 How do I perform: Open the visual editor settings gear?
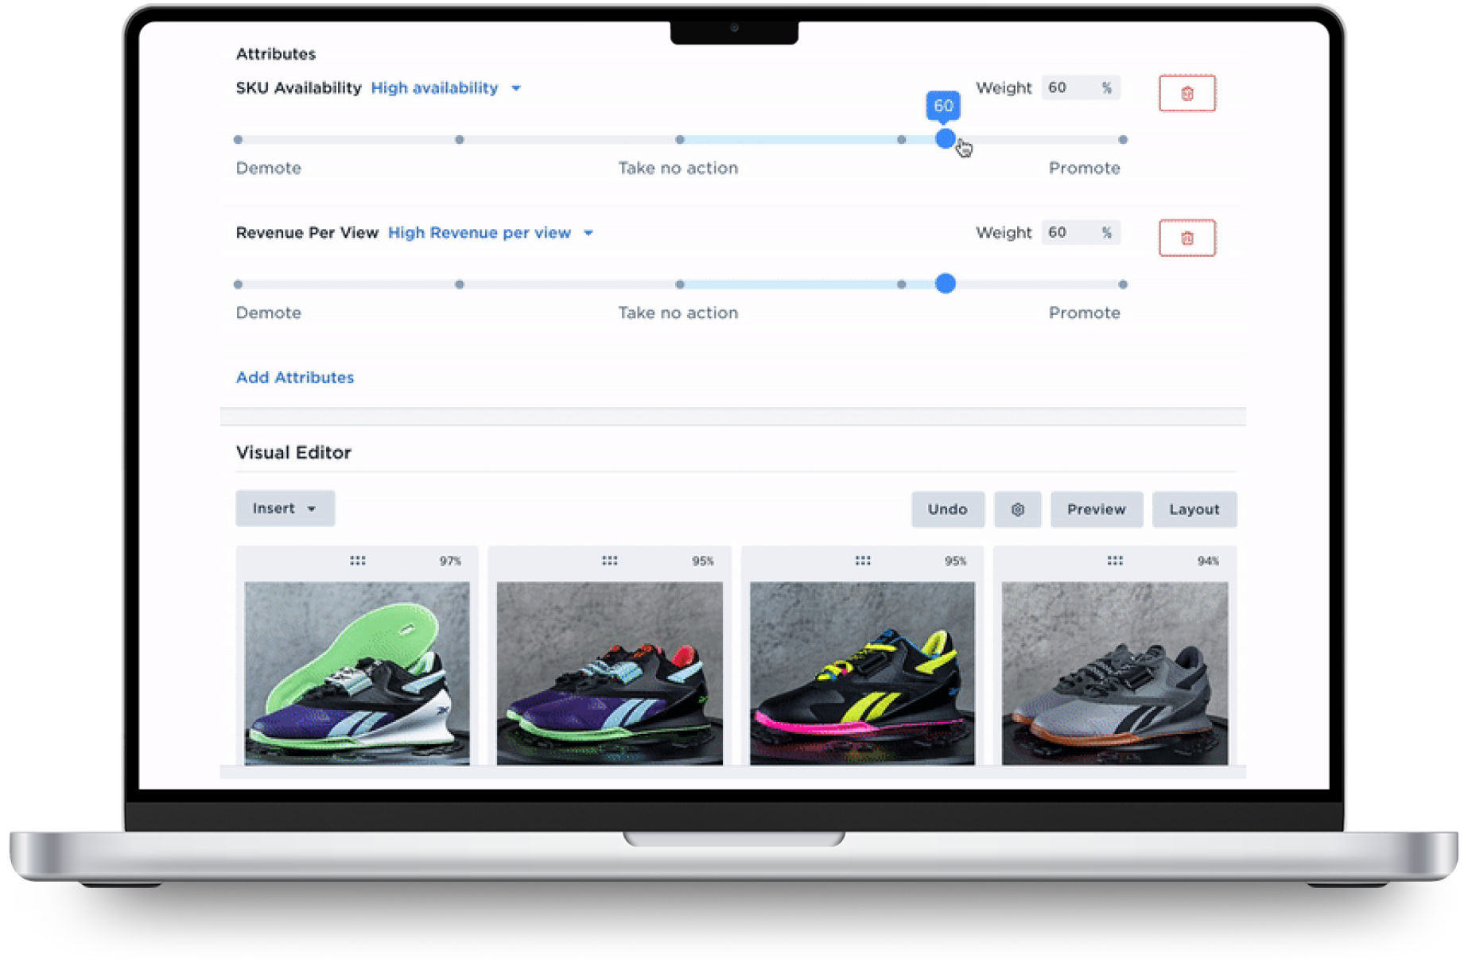tap(1016, 510)
